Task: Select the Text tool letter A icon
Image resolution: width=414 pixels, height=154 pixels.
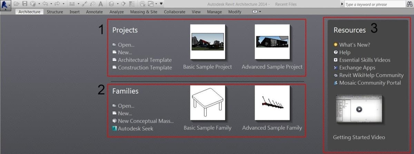Action: (x=101, y=4)
